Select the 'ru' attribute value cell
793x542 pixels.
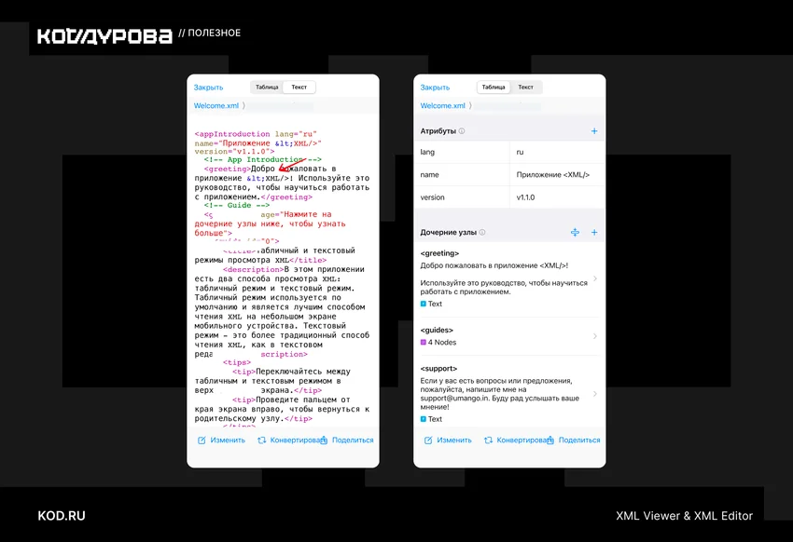(x=557, y=152)
